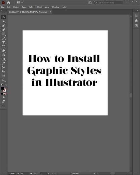Open the Edit menu

[9, 7]
